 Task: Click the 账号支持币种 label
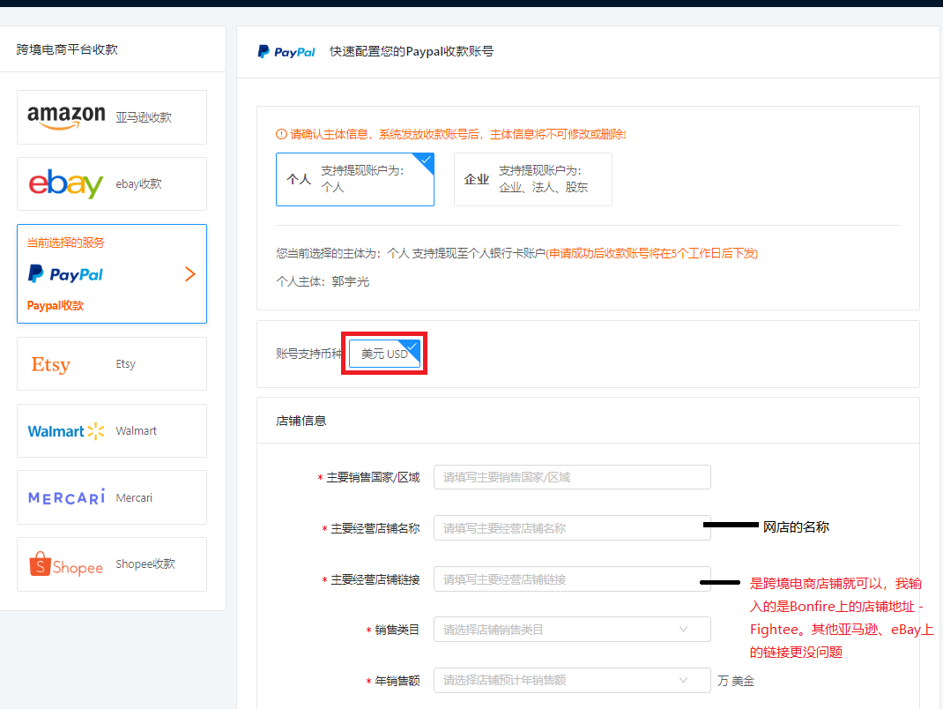click(x=309, y=354)
